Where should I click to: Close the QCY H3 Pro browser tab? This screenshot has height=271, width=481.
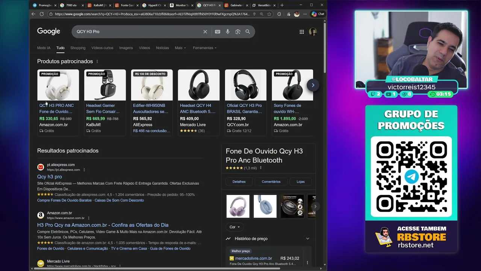pyautogui.click(x=219, y=5)
